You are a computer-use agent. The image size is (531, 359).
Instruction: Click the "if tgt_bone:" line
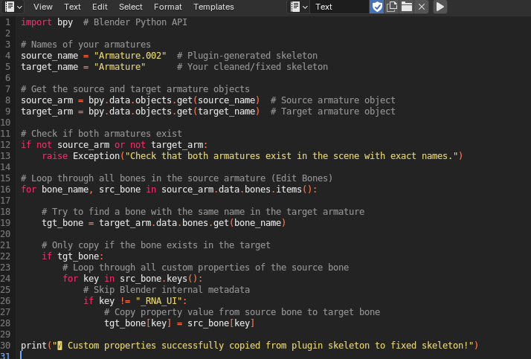tap(73, 256)
